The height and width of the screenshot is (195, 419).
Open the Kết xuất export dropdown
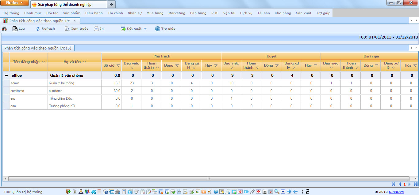[x=134, y=29]
